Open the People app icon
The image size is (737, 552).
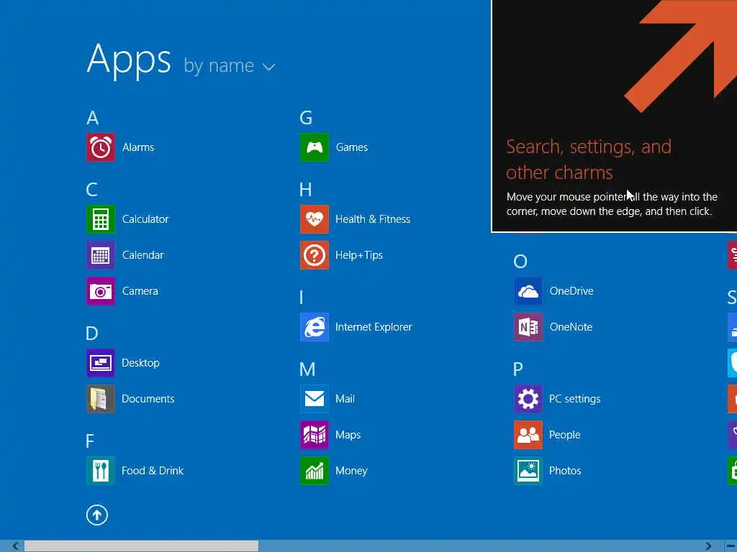528,435
